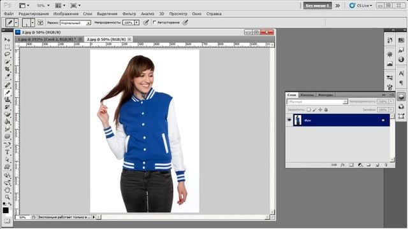Hide the Фон layer with eye icon
Viewport: 408px width, 229px height.
(289, 120)
